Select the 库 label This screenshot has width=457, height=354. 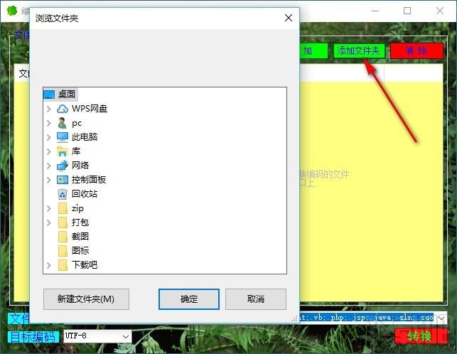[76, 151]
